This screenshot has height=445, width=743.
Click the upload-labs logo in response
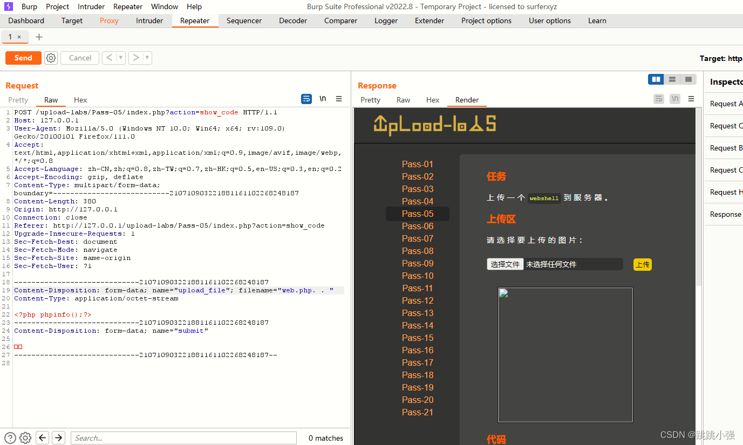(x=434, y=125)
